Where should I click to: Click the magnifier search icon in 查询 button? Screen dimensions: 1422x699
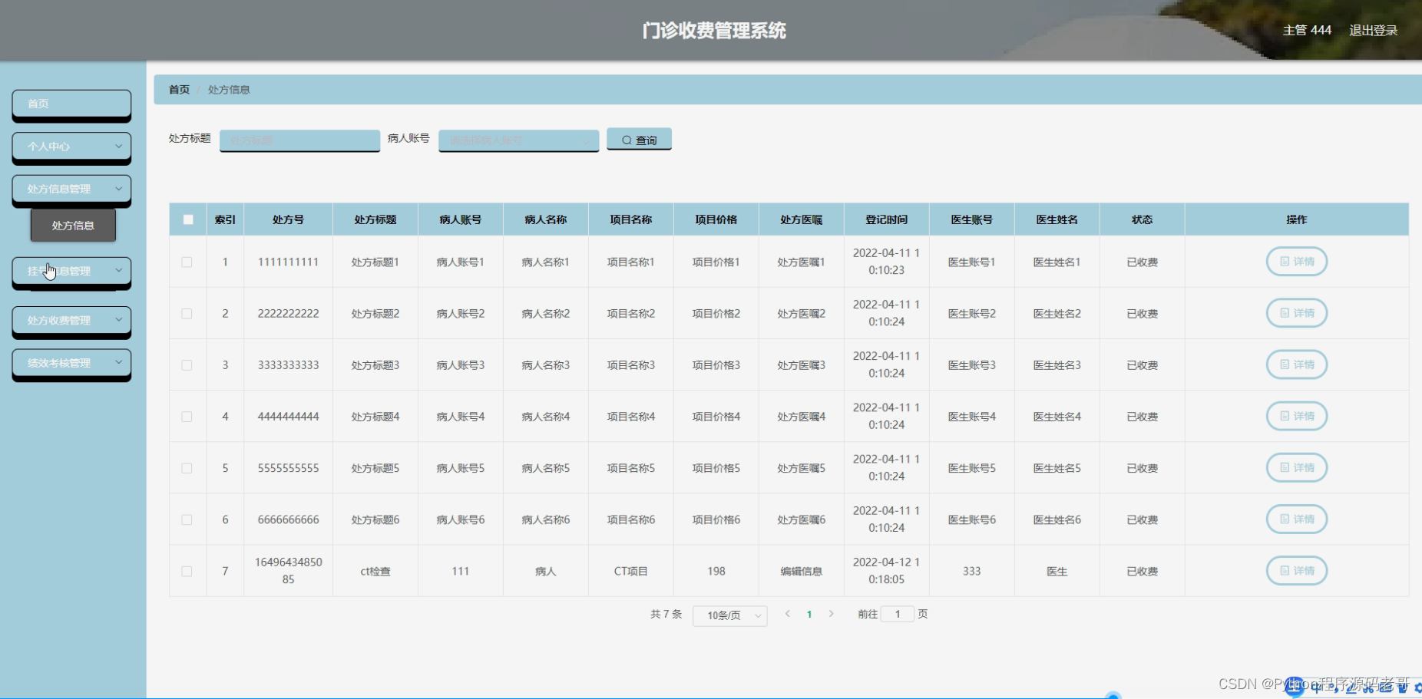coord(626,140)
